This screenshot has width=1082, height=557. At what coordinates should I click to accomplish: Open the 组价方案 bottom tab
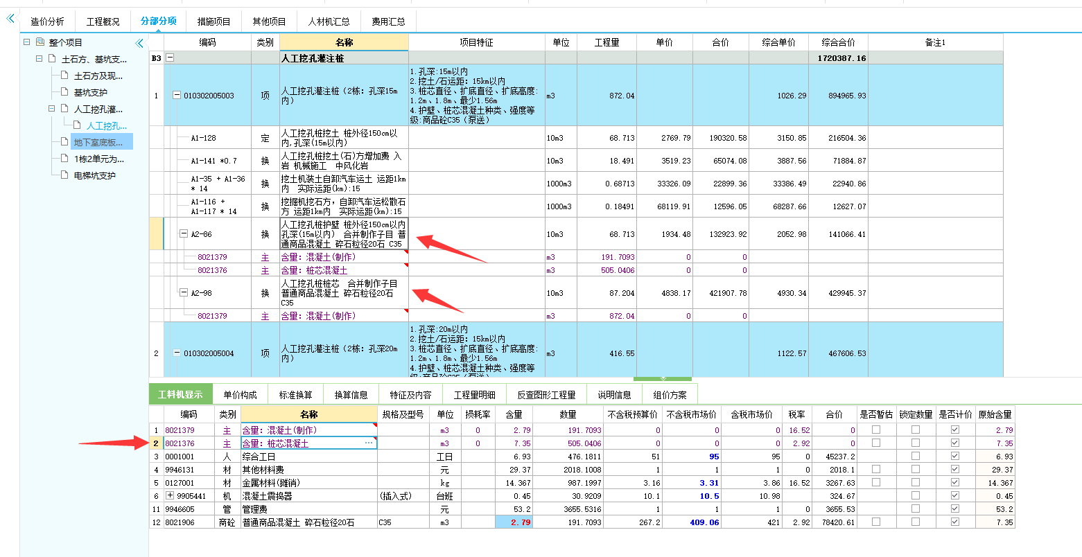[x=670, y=394]
